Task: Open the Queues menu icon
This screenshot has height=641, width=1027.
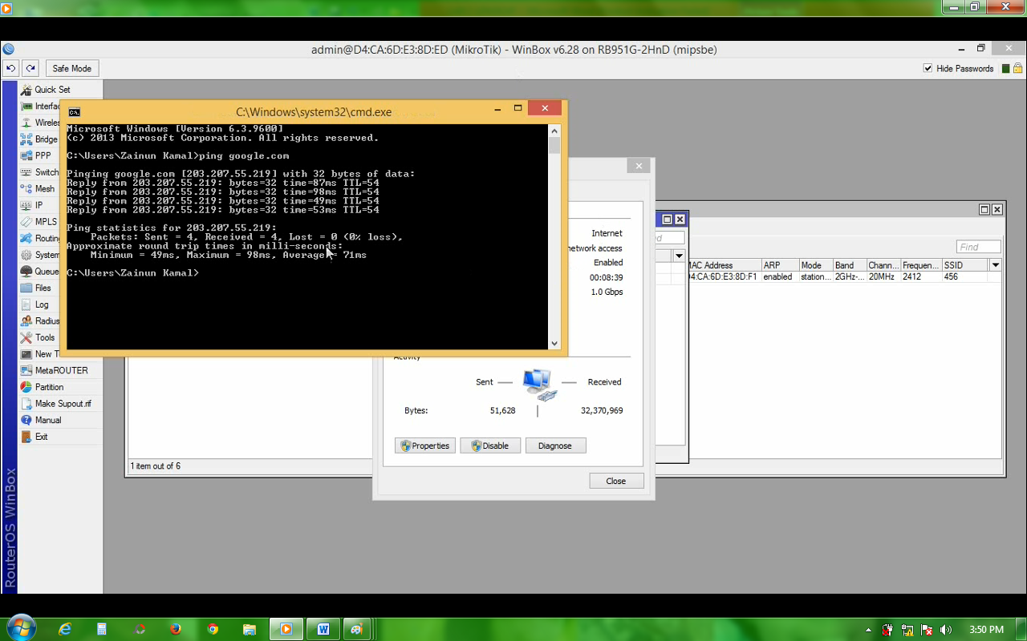Action: click(x=26, y=272)
